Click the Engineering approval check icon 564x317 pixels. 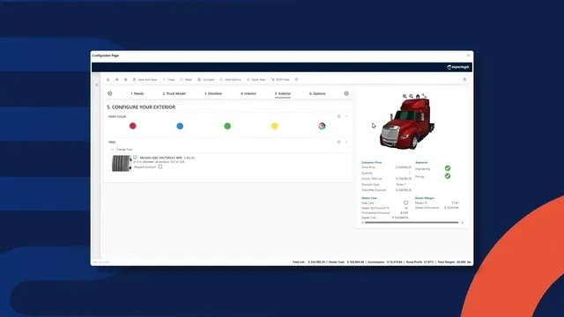click(448, 168)
